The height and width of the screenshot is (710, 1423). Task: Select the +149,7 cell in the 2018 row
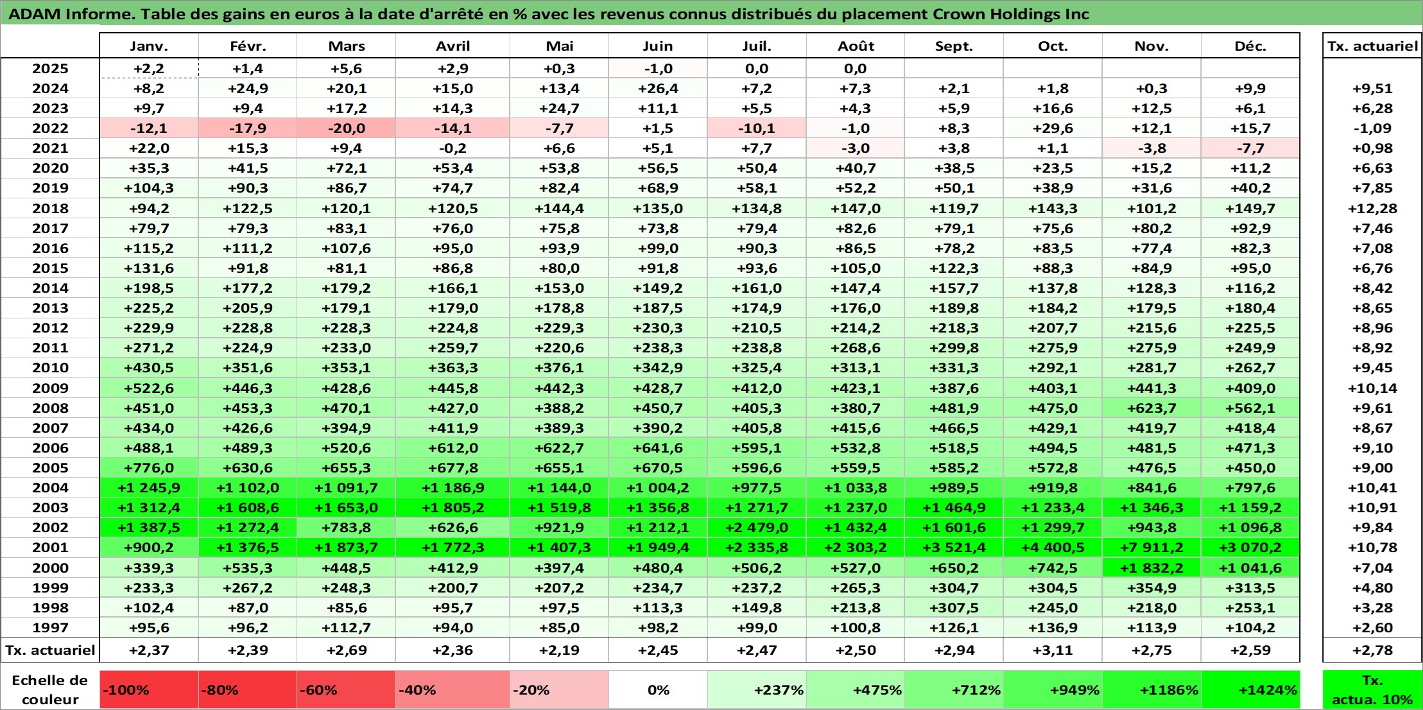[1250, 209]
